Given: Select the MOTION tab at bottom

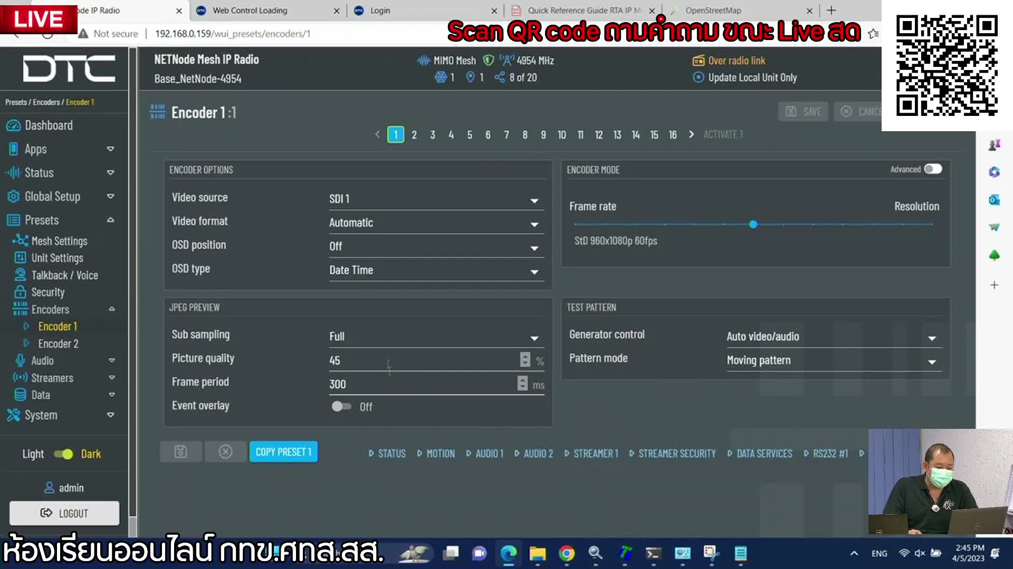Looking at the screenshot, I should [x=441, y=453].
